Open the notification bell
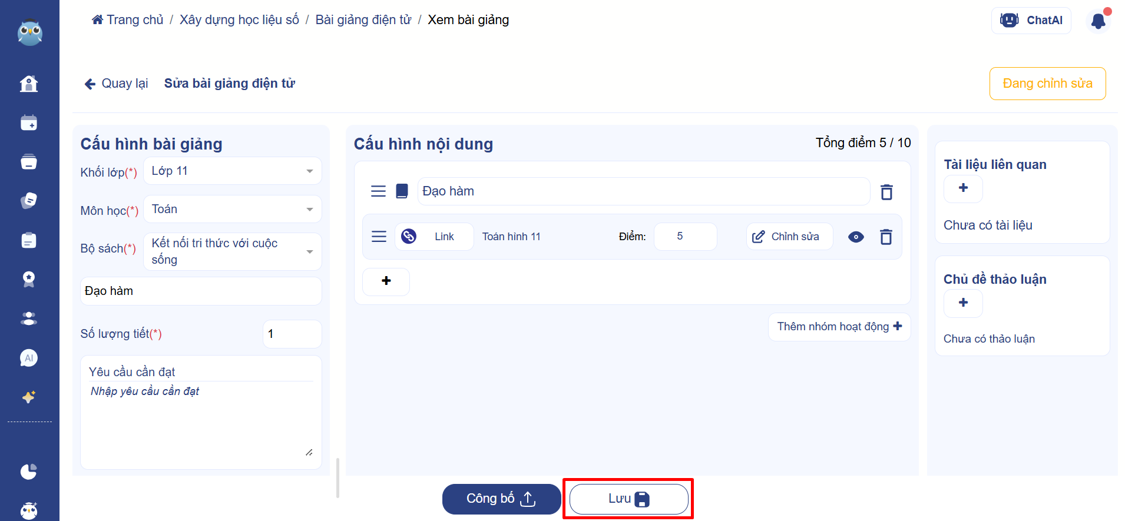Viewport: 1125px width, 521px height. point(1098,21)
